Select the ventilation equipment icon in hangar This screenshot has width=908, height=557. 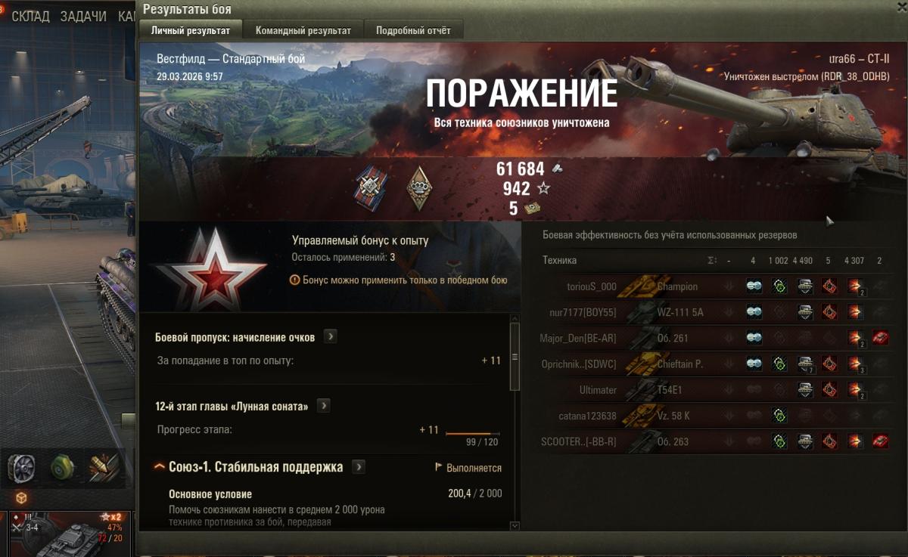(x=23, y=468)
